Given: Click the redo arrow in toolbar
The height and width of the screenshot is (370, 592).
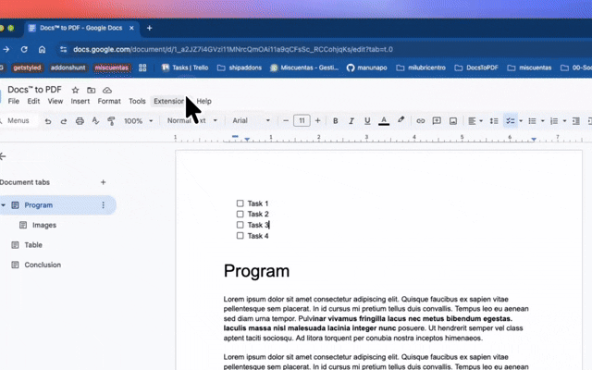Looking at the screenshot, I should coord(64,121).
